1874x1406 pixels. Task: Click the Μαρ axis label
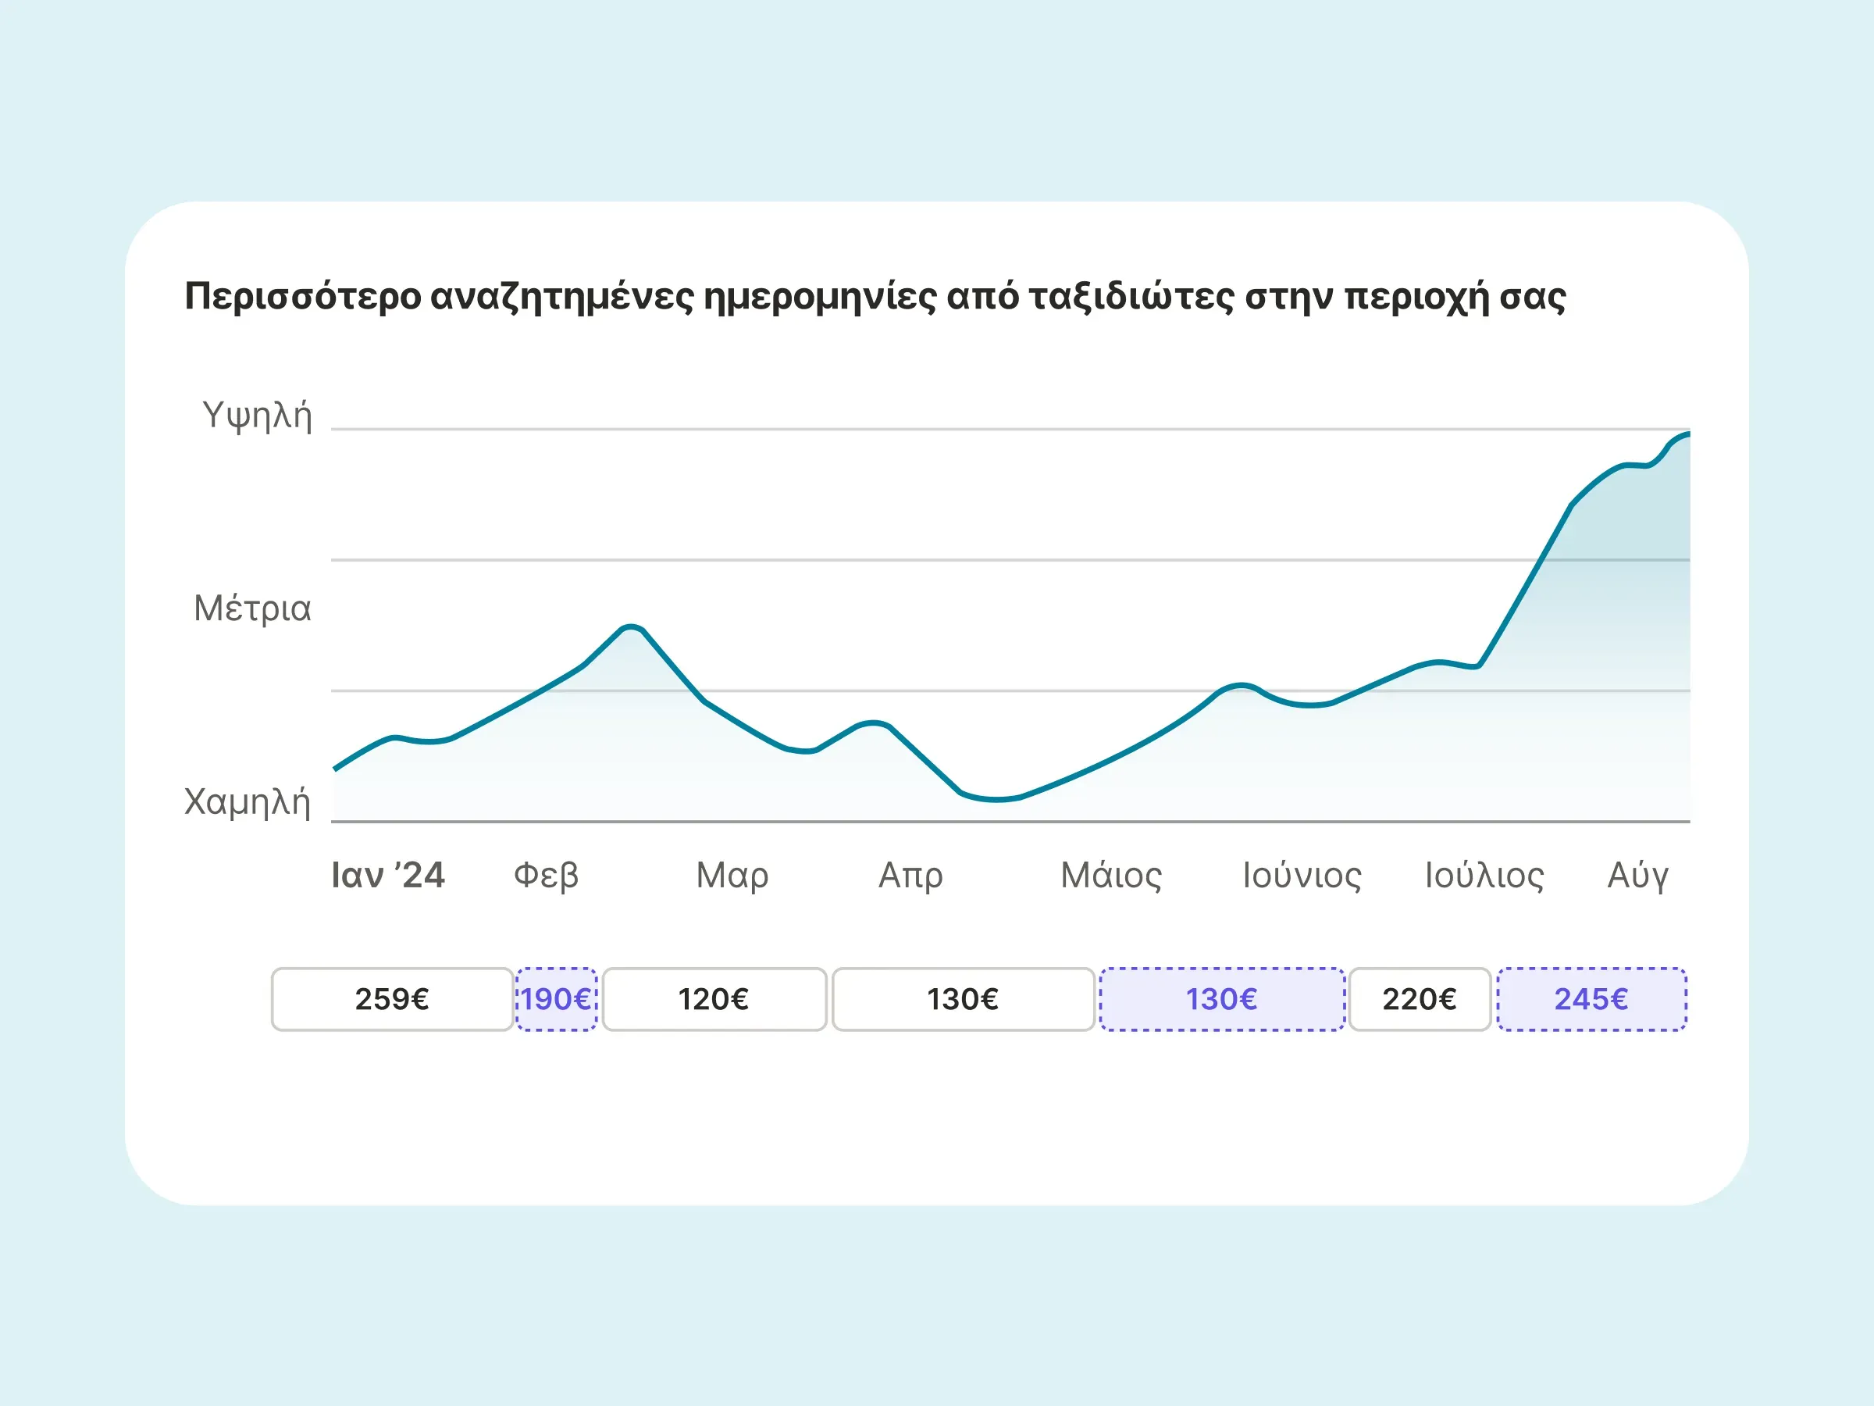(x=732, y=876)
